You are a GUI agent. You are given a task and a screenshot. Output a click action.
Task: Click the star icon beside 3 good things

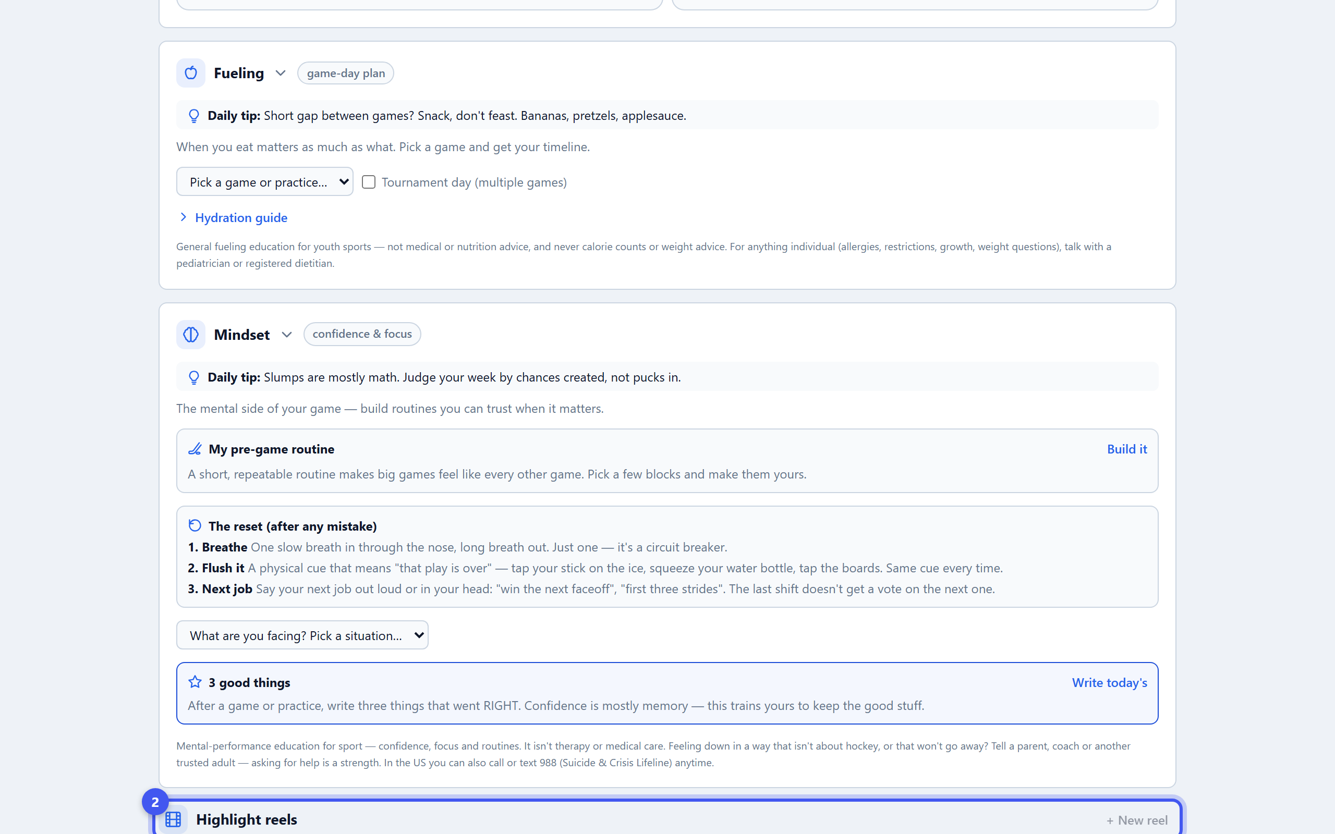point(195,682)
